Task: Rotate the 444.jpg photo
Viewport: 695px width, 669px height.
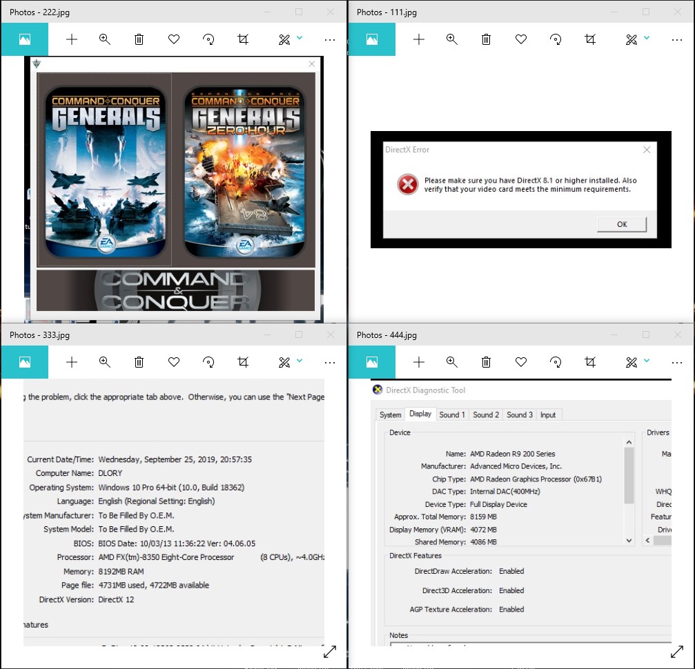Action: [556, 362]
